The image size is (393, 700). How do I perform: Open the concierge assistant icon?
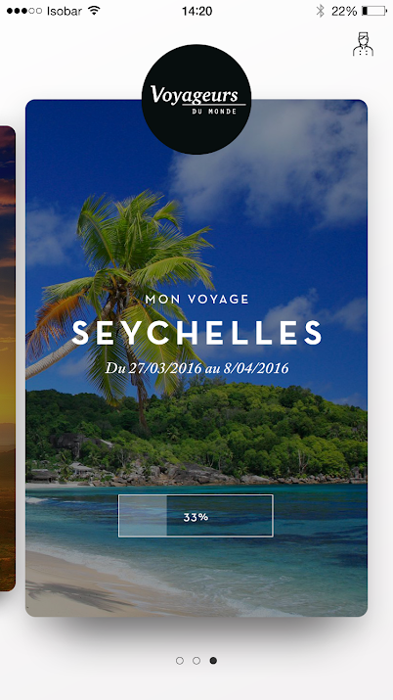(363, 44)
